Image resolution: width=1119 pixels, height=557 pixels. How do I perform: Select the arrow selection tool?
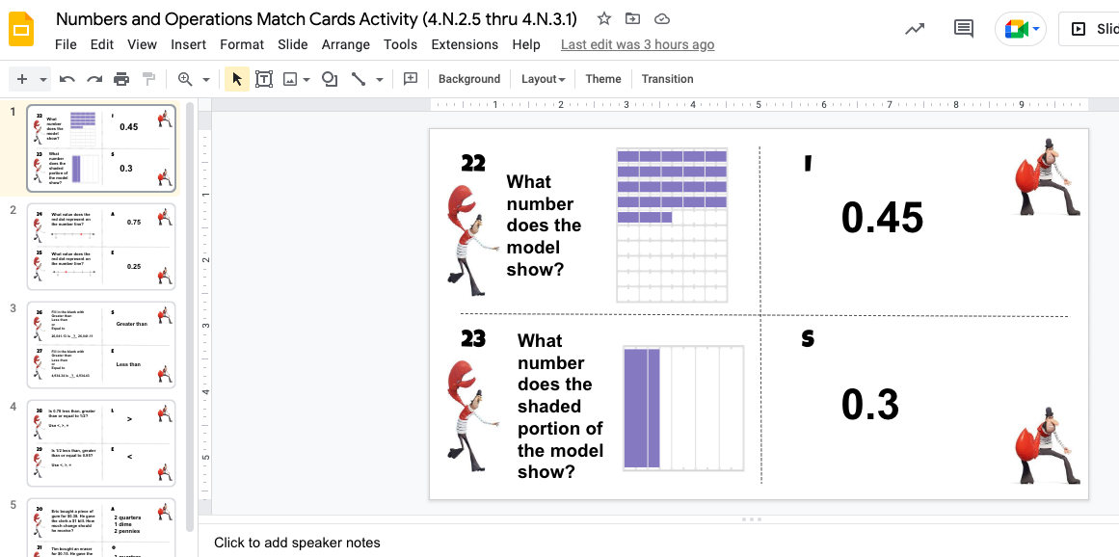[236, 78]
